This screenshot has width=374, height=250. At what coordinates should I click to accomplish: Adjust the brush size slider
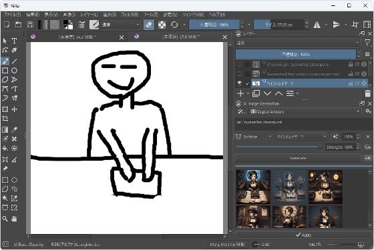point(279,25)
